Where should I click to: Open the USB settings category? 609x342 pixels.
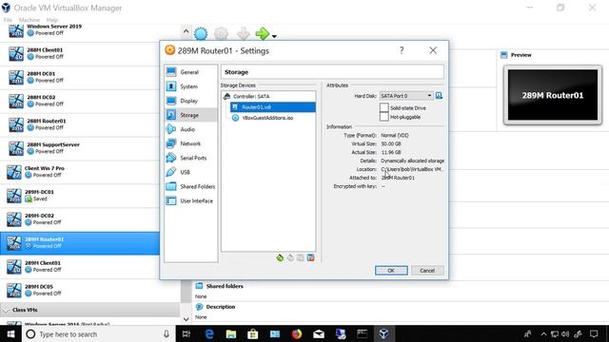(x=190, y=172)
